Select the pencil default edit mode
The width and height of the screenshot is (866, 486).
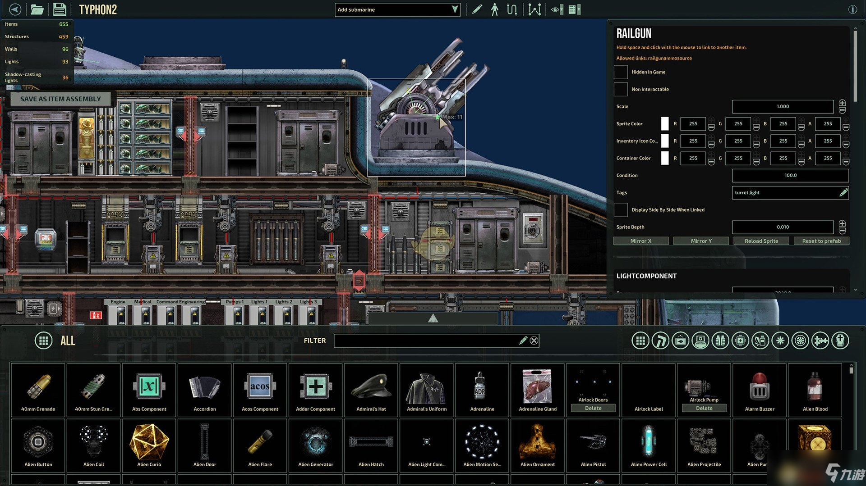[x=477, y=9]
